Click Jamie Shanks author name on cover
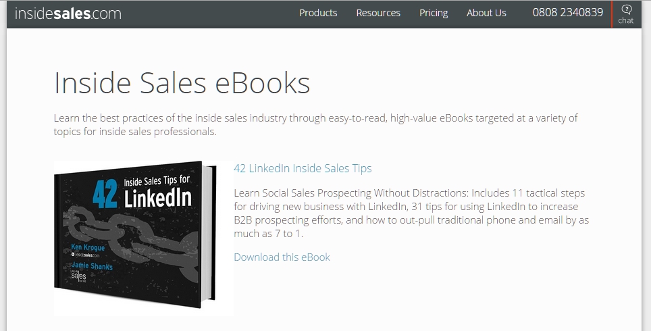This screenshot has height=331, width=651. click(92, 265)
